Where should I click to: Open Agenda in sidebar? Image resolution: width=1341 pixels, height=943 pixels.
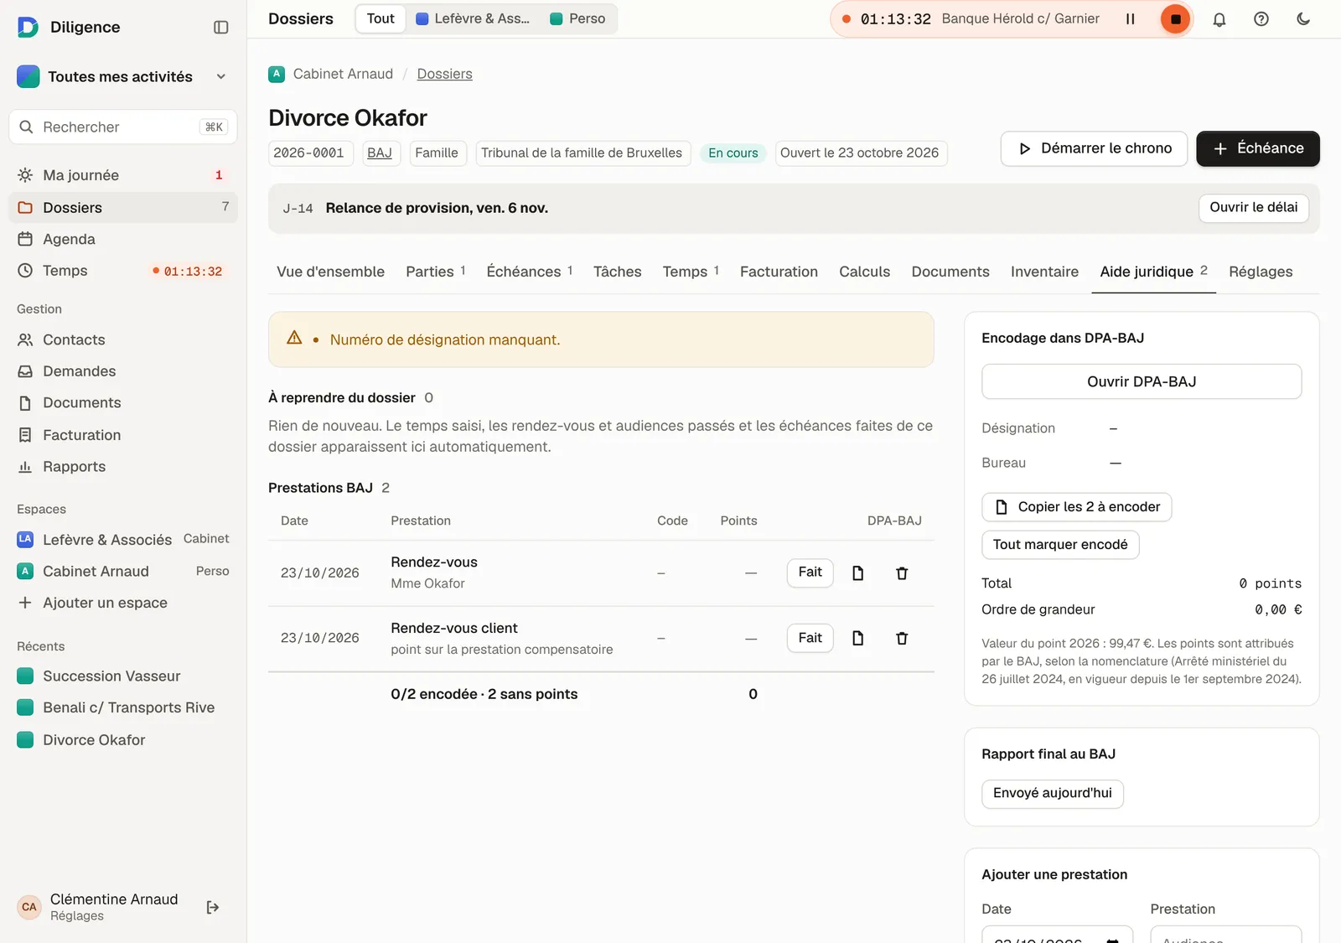pyautogui.click(x=122, y=239)
